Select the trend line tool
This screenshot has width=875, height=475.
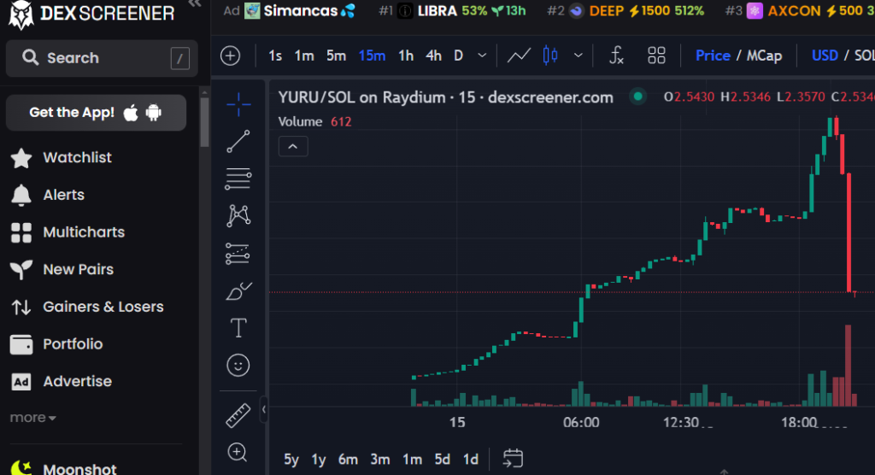click(x=238, y=142)
